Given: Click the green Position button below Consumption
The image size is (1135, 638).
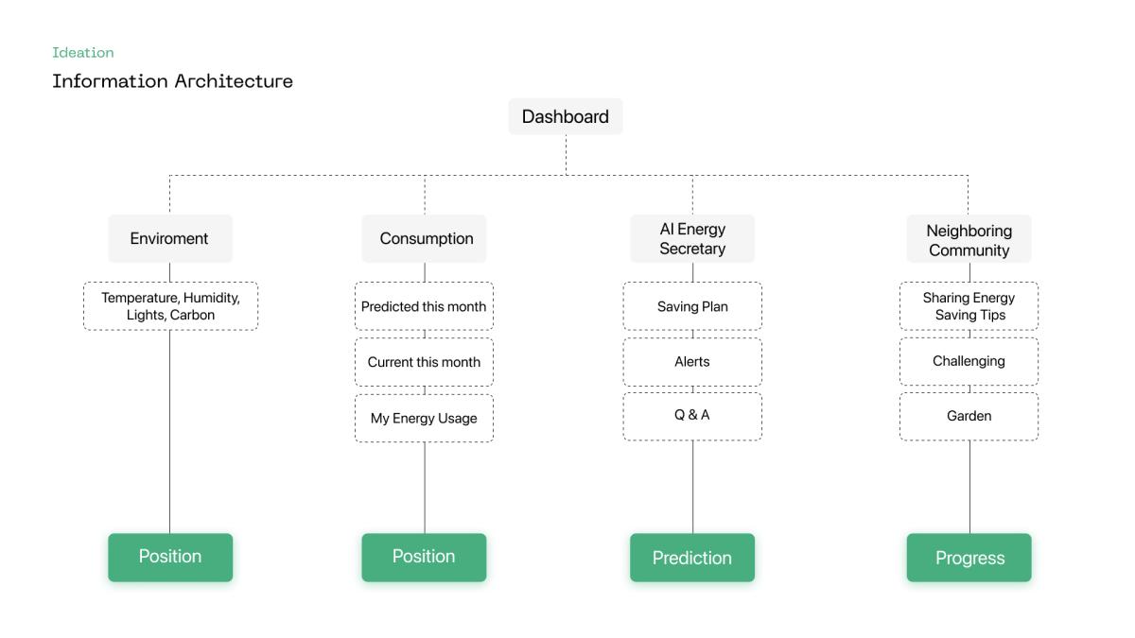Looking at the screenshot, I should [424, 557].
